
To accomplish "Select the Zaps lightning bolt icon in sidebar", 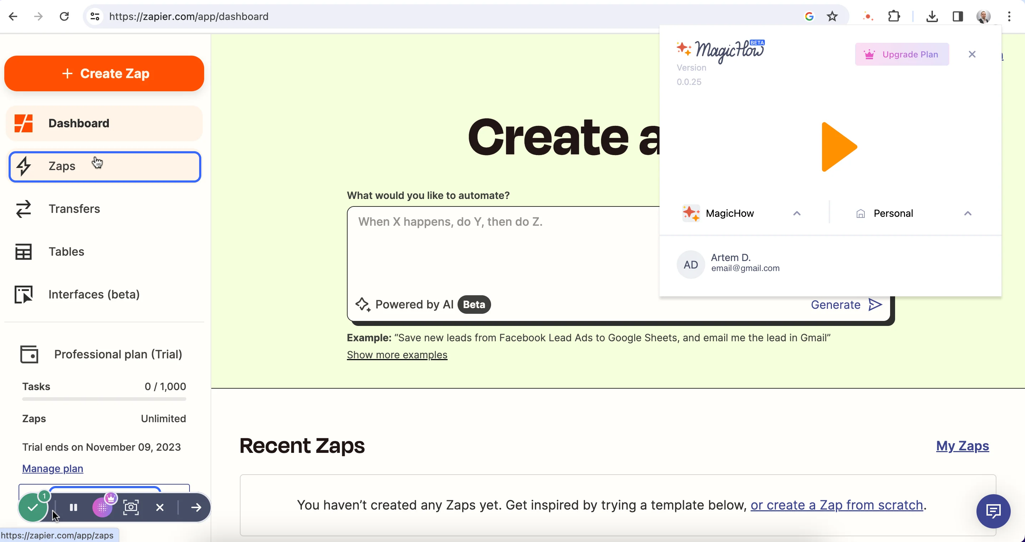I will (x=24, y=166).
